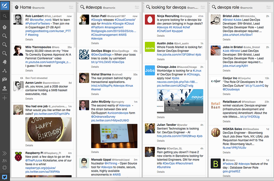The height and width of the screenshot is (181, 274).
Task: Click the blue Jobs avatar for Chicago Jobs
Action: click(150, 70)
